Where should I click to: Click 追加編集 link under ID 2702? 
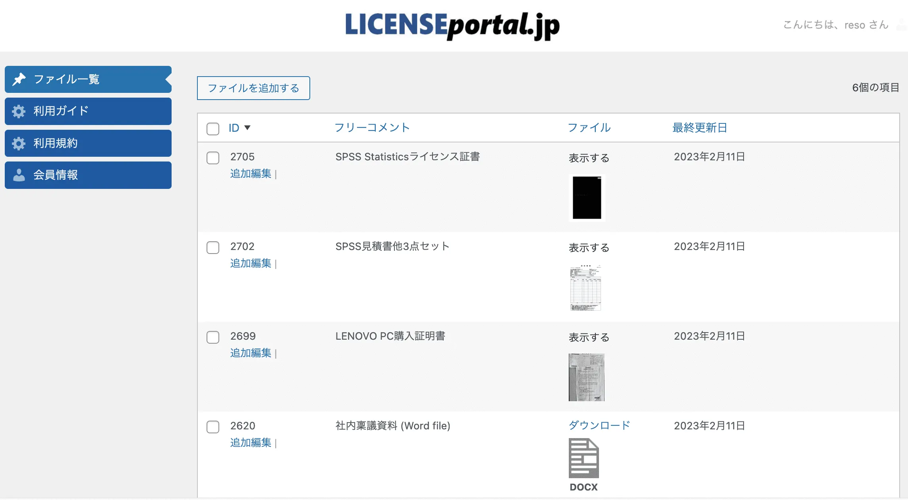[251, 263]
